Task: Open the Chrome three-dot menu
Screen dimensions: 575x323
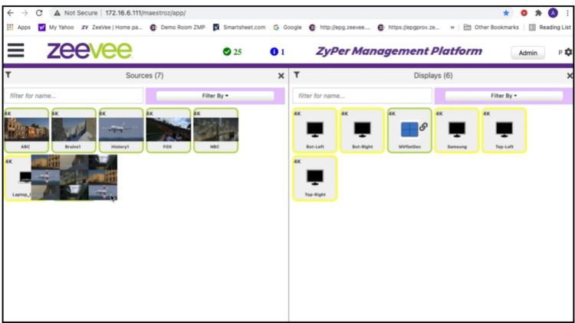Action: [x=567, y=13]
